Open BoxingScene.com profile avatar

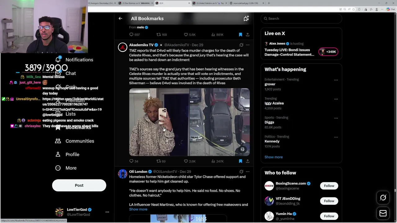(269, 186)
